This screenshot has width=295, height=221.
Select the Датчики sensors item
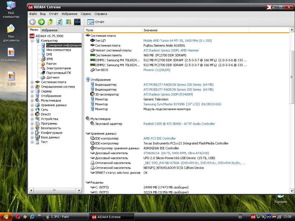(x=53, y=77)
